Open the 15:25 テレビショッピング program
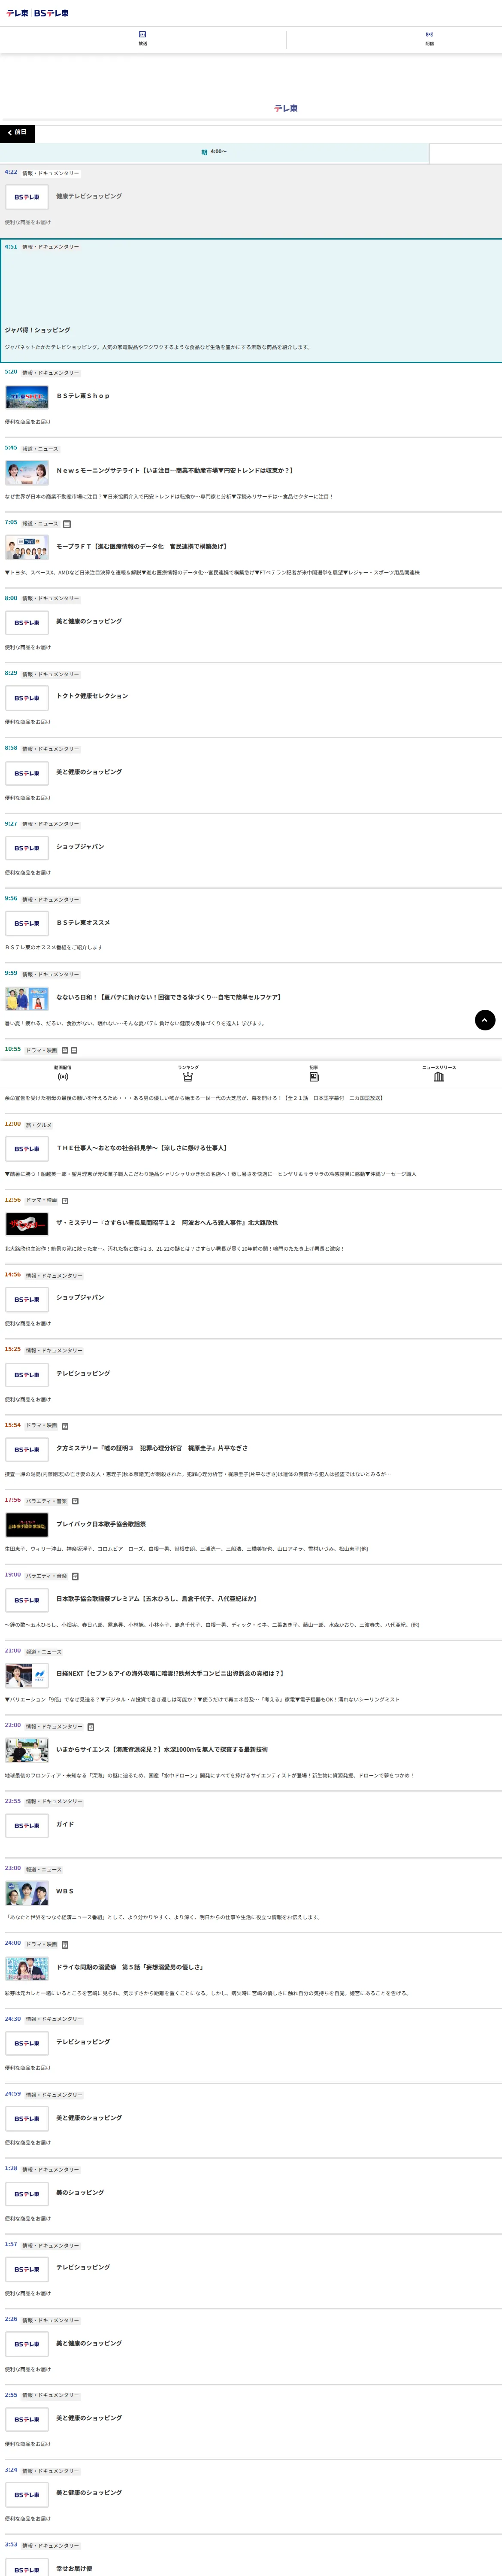The height and width of the screenshot is (2576, 502). point(251,1376)
